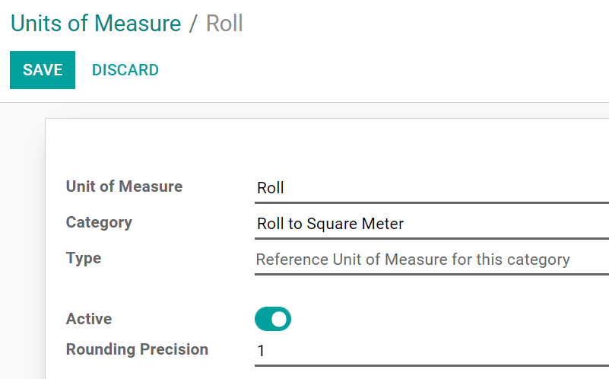
Task: Click the Category field label
Action: (99, 222)
